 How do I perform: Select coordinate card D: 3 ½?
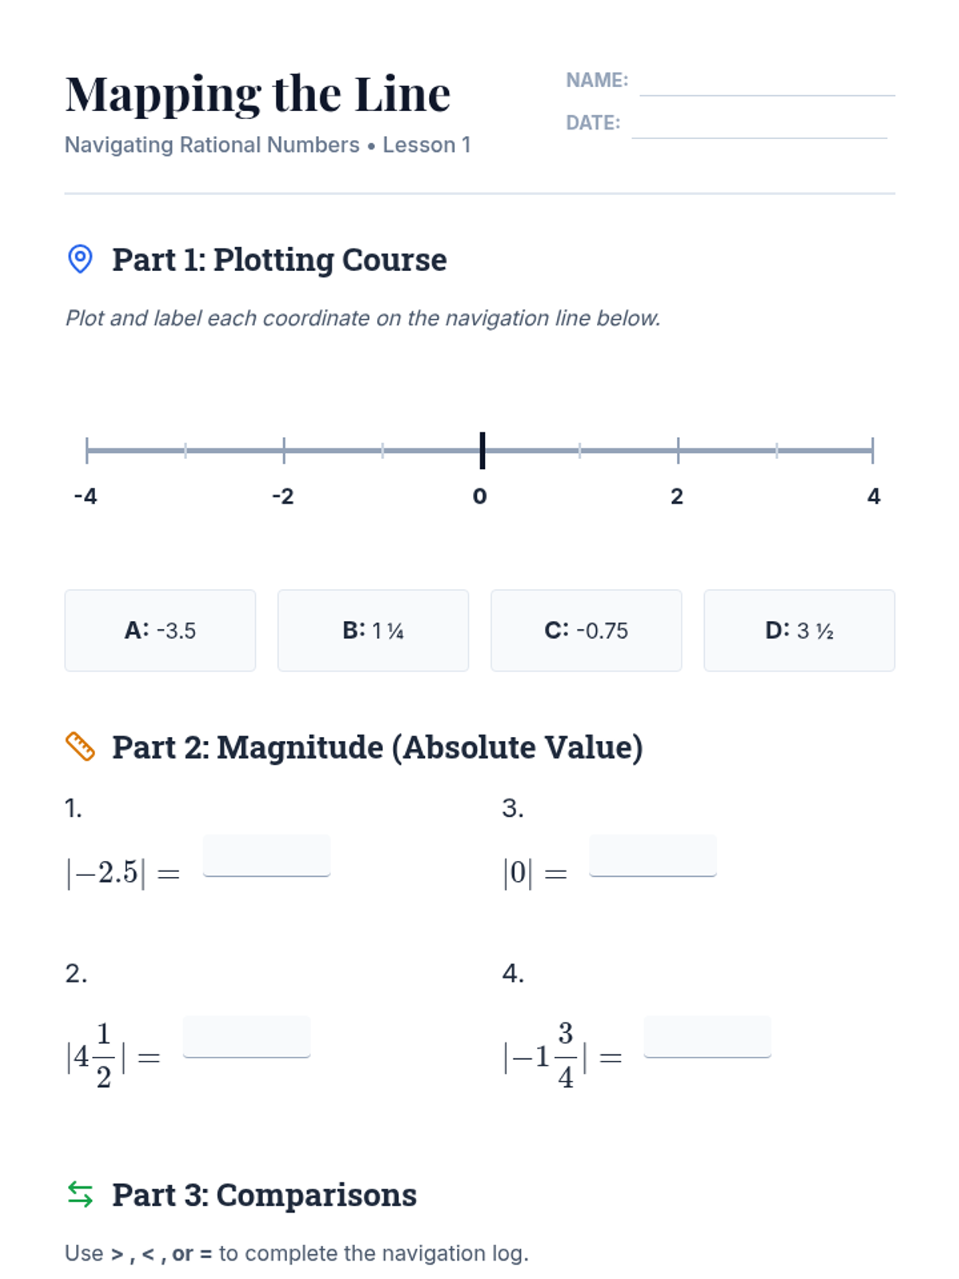799,631
